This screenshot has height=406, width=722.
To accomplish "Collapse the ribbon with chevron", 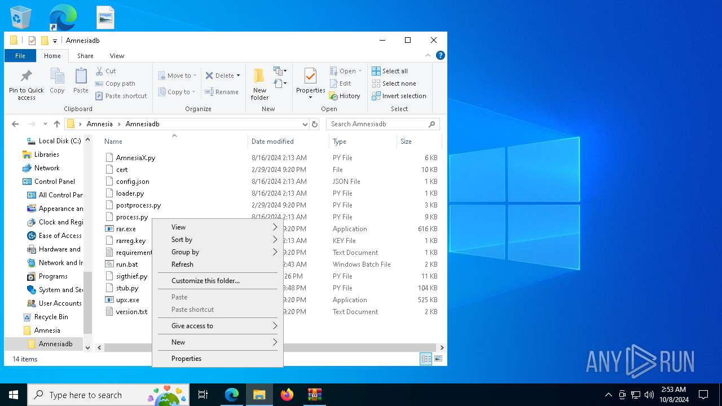I will coord(428,55).
